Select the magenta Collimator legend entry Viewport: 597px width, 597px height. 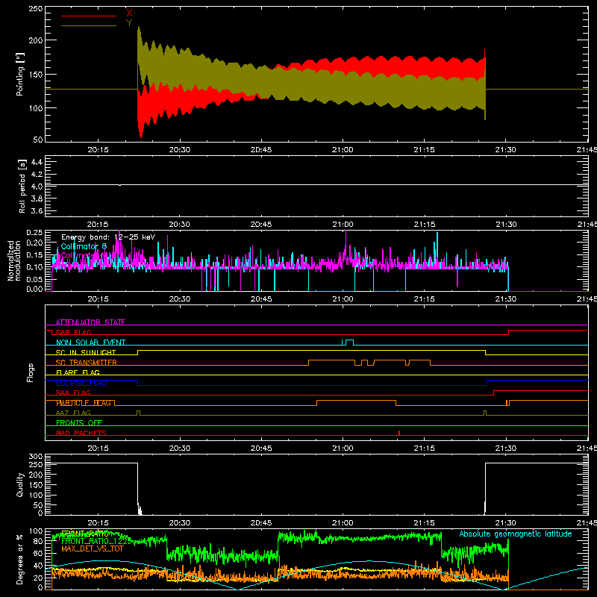tap(84, 255)
